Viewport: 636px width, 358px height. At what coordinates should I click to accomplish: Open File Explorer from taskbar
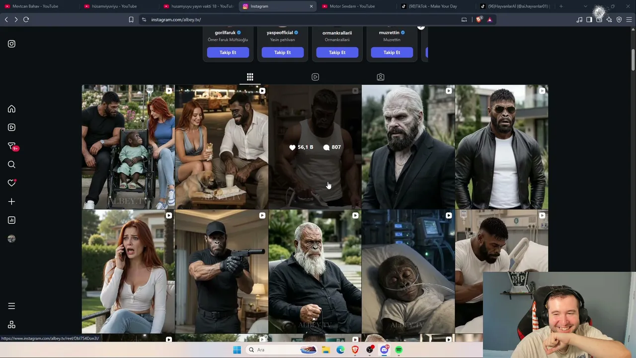tap(325, 350)
